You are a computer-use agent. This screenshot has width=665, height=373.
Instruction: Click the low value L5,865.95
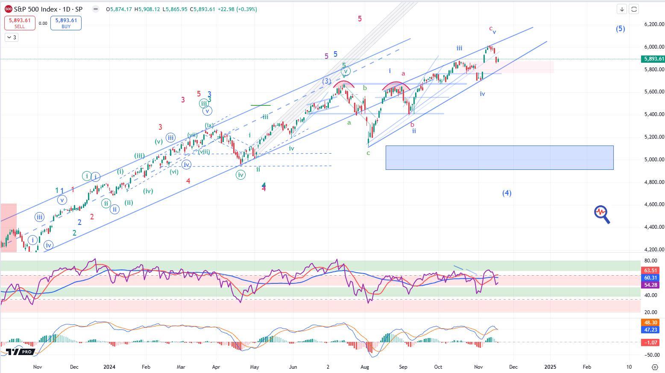pos(175,9)
